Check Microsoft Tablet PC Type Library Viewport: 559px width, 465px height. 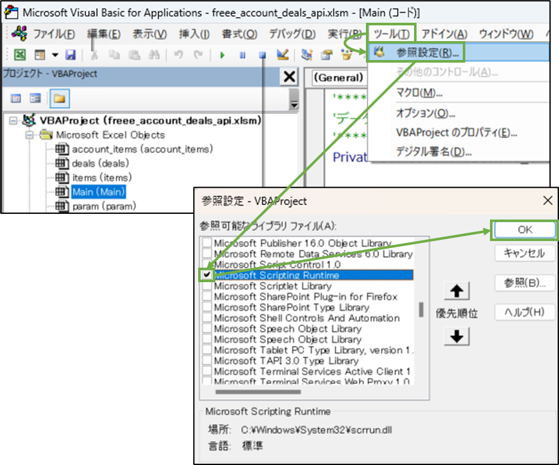(207, 350)
